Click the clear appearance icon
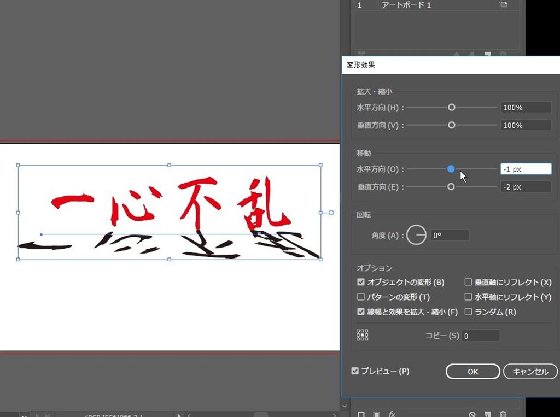Screen dimensions: 560x417 click(x=473, y=414)
